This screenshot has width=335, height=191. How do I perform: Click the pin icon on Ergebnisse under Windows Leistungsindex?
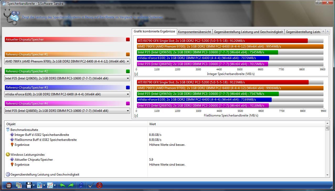pos(12,164)
